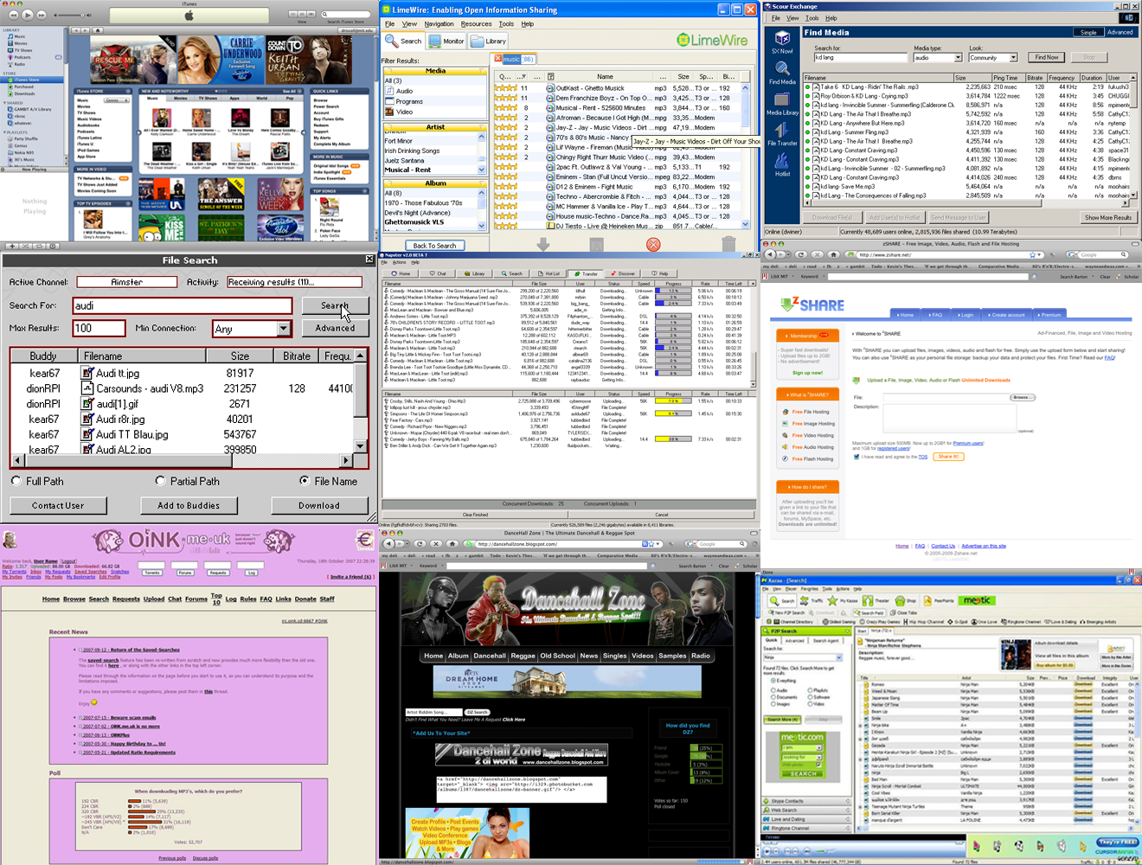This screenshot has width=1142, height=865.
Task: Click Aimster 'Search For' input field
Action: 184,305
